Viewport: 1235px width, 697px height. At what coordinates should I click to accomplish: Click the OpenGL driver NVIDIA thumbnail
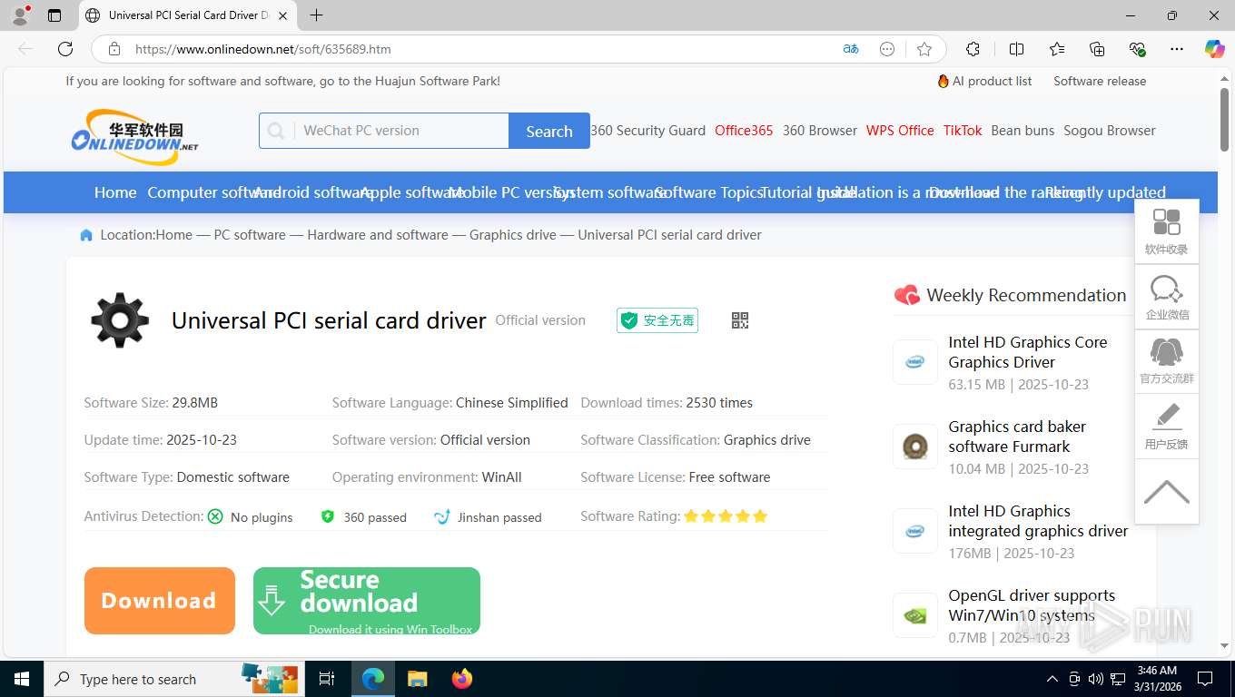915,615
